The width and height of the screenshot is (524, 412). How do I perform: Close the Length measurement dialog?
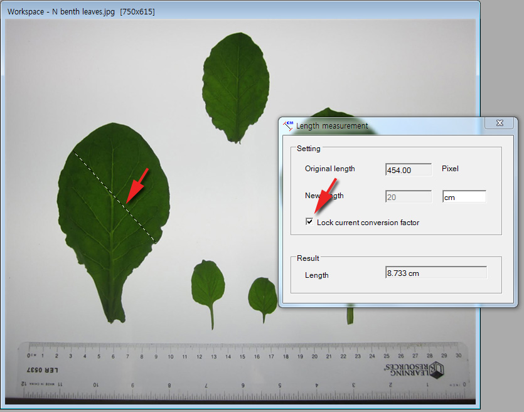[500, 124]
